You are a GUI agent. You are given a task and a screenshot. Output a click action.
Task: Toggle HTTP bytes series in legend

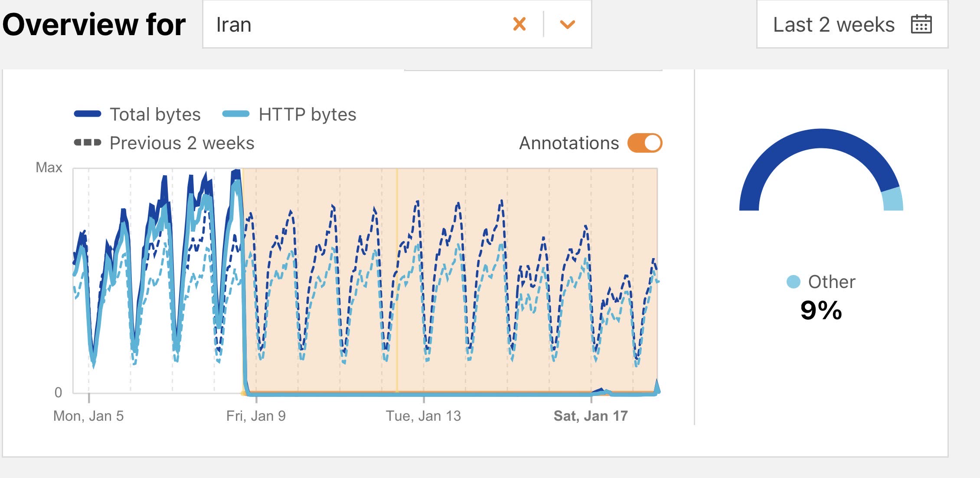(307, 115)
